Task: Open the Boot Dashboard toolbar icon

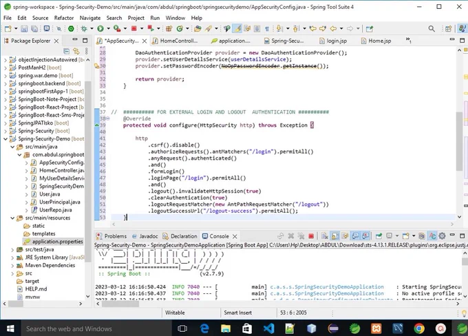Action: pos(71,29)
